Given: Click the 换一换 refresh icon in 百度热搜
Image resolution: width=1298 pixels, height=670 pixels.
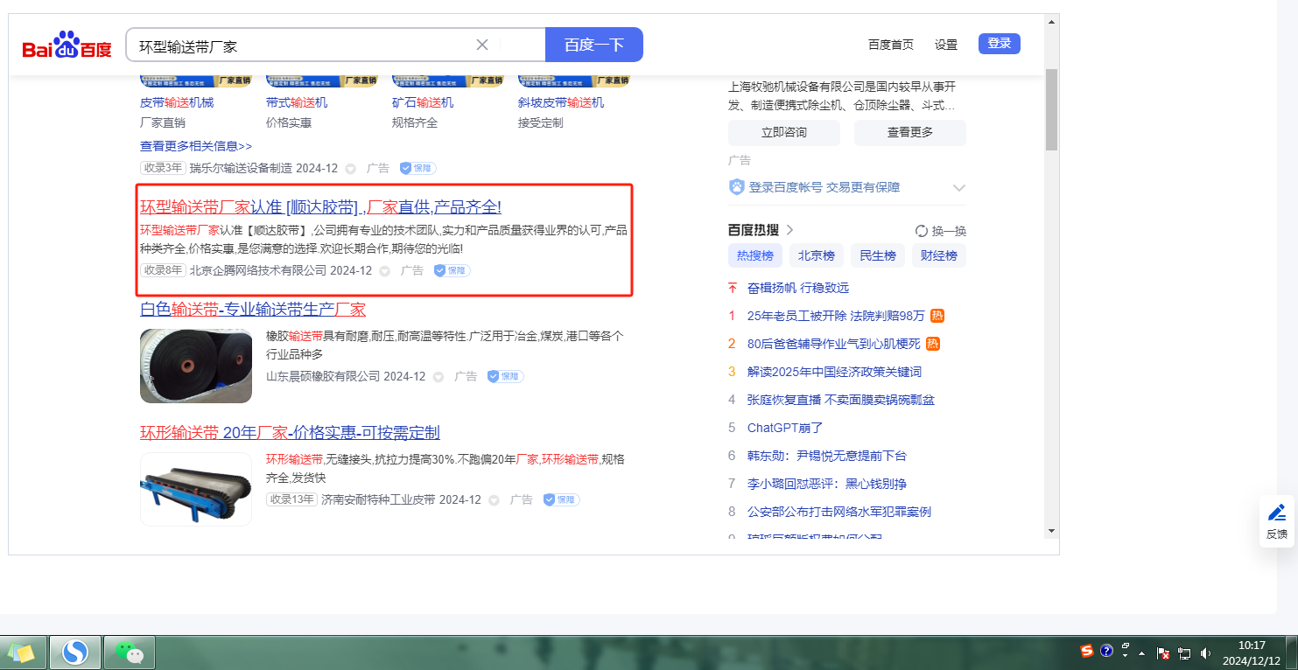Looking at the screenshot, I should pos(922,231).
